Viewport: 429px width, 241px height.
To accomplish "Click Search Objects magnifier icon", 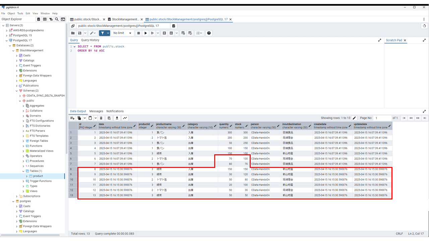I will coord(57,19).
